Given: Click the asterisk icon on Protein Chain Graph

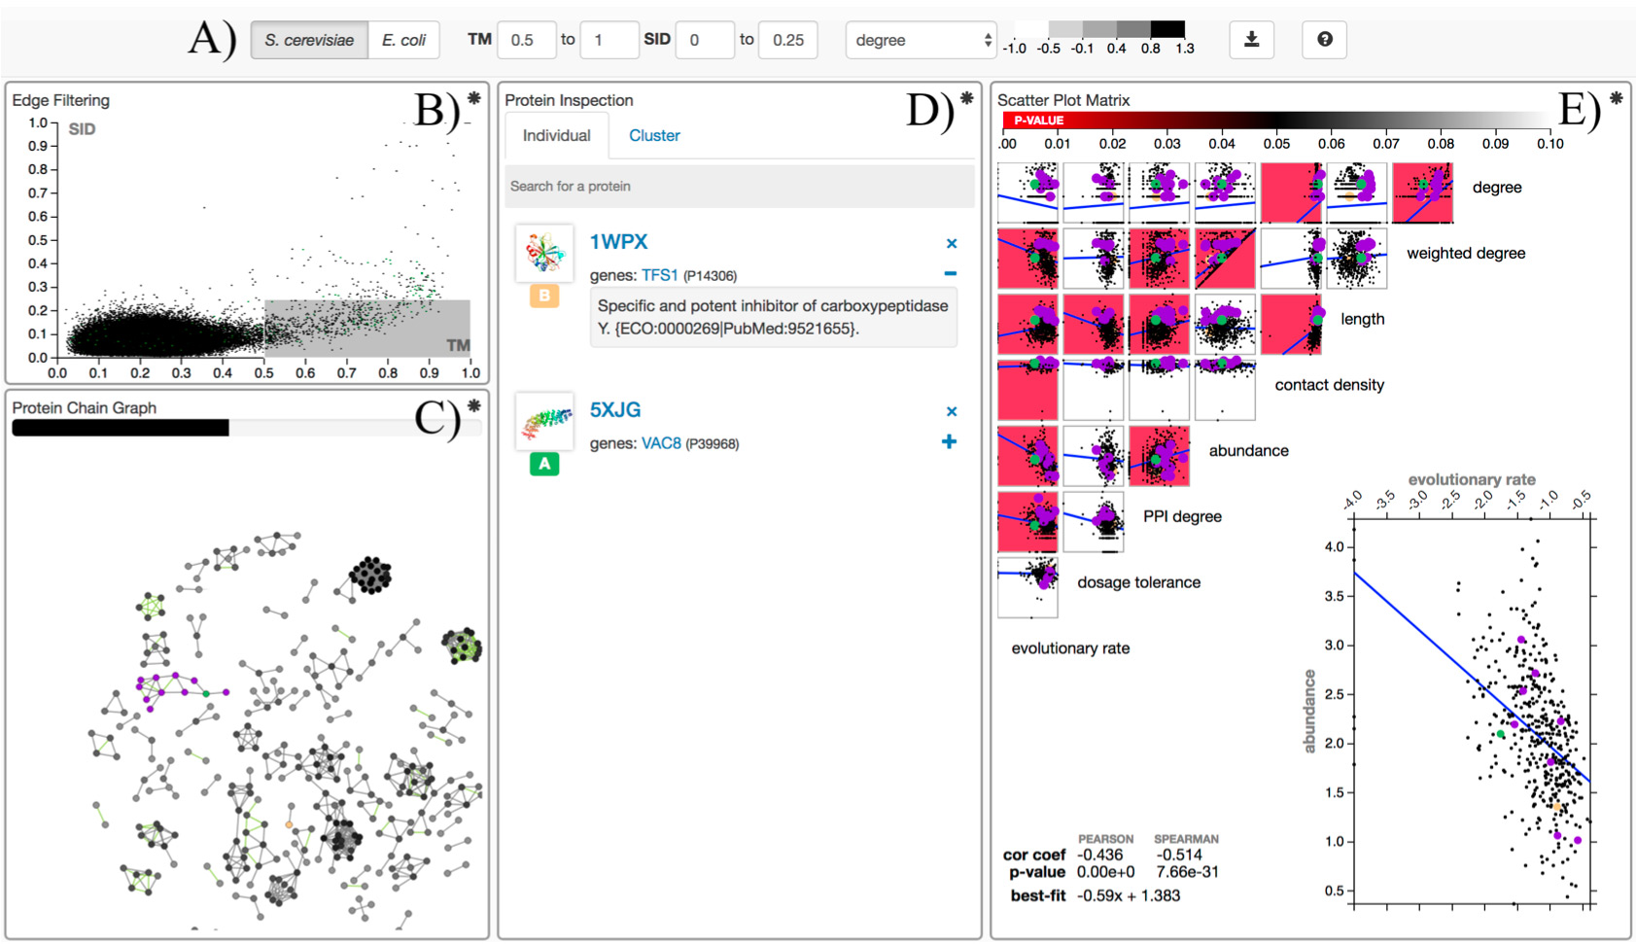Looking at the screenshot, I should (475, 405).
